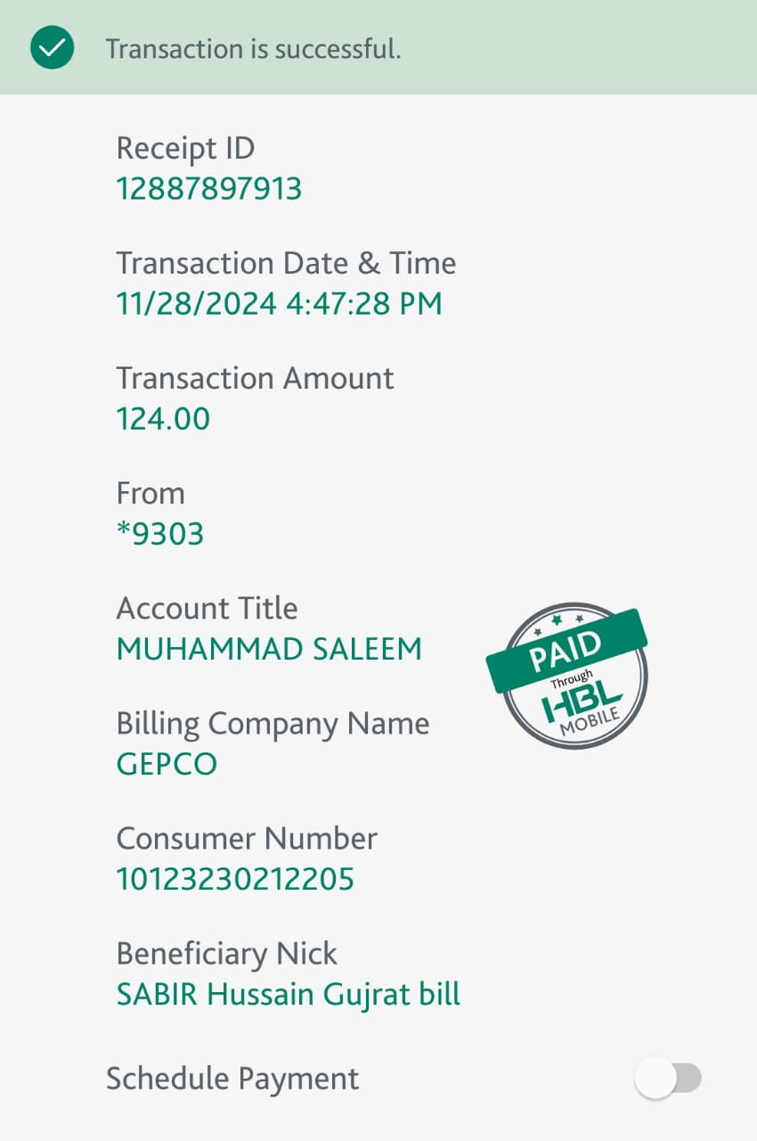Viewport: 757px width, 1141px height.
Task: Tap the Receipt ID label
Action: 185,148
